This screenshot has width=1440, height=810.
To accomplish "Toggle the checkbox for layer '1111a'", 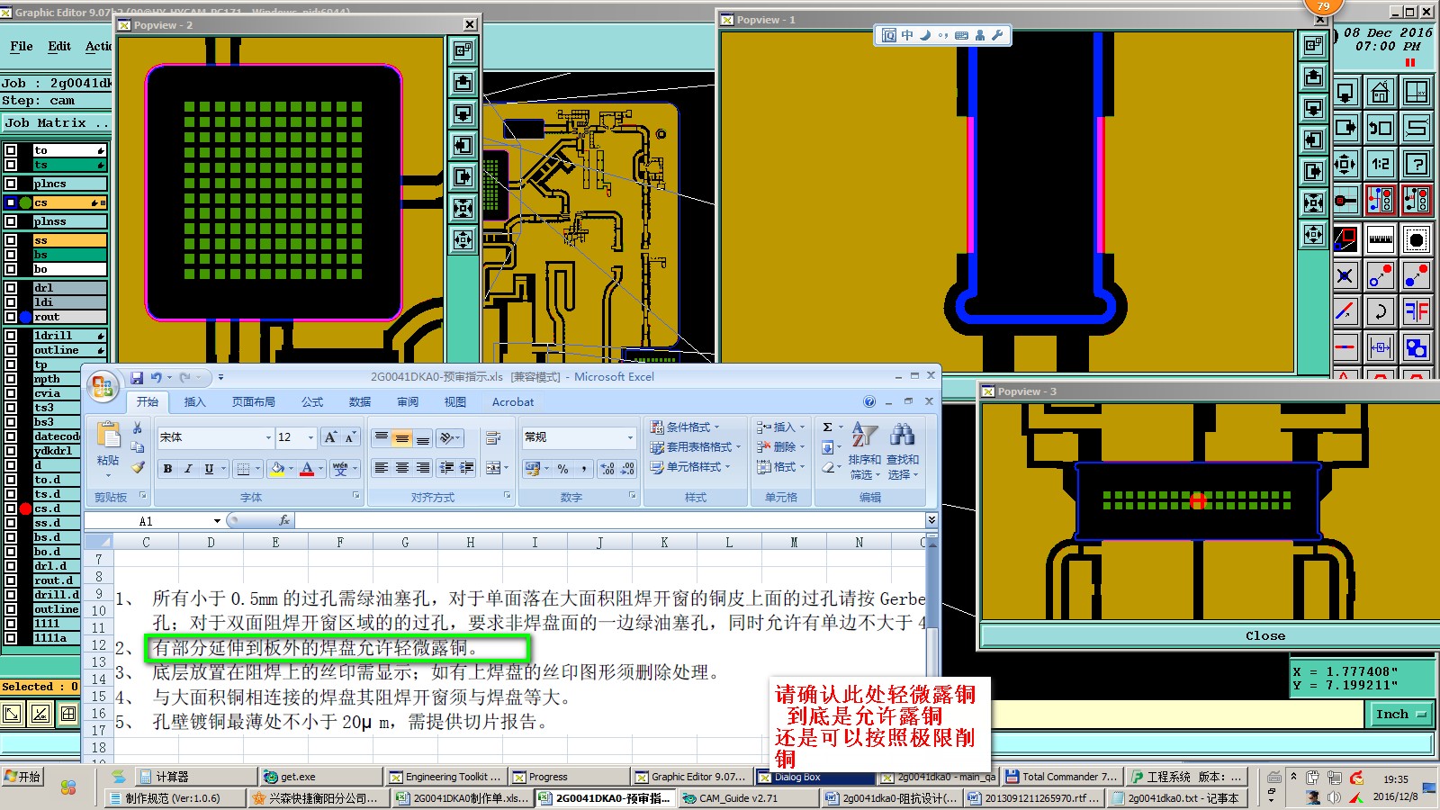I will 11,638.
